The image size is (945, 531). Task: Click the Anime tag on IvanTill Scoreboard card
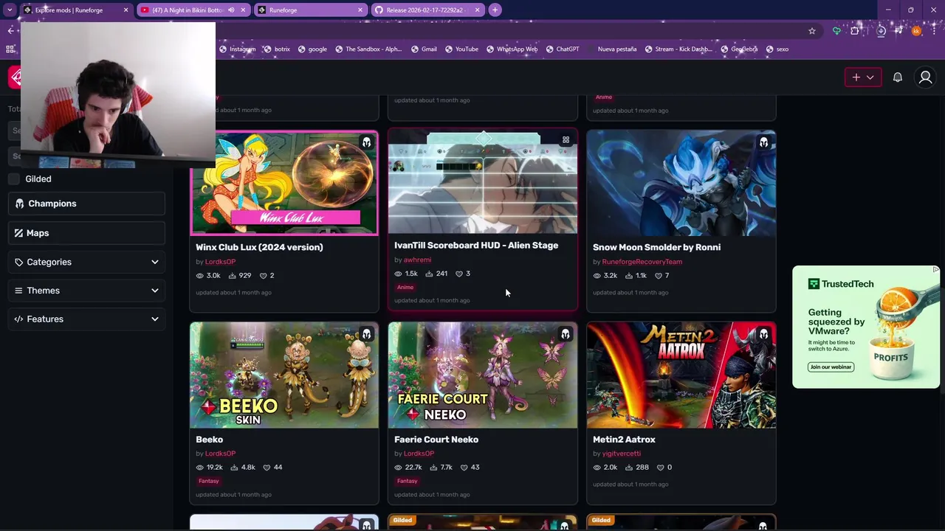pos(405,288)
